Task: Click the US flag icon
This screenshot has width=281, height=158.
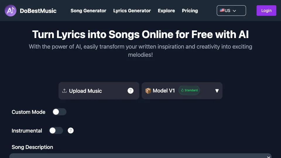Action: 222,10
